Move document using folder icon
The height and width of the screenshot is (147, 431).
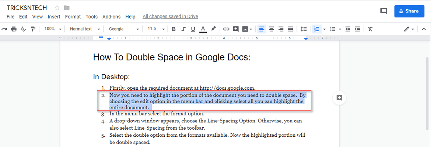pyautogui.click(x=67, y=8)
